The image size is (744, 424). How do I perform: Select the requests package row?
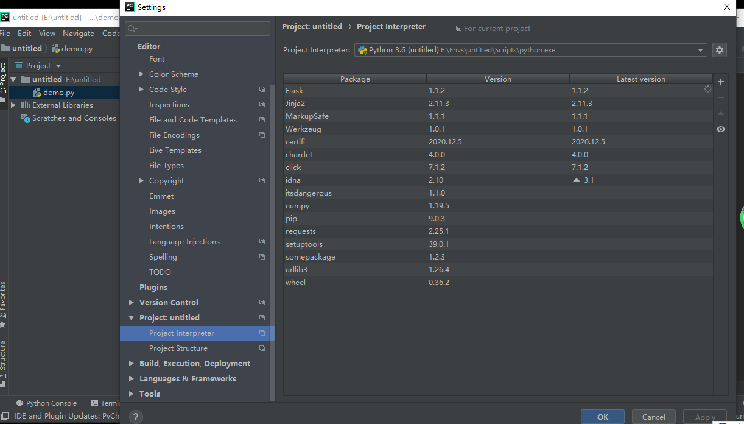[497, 231]
